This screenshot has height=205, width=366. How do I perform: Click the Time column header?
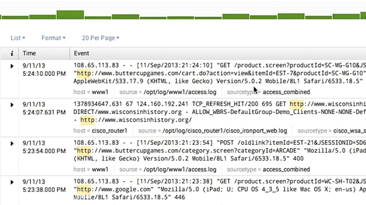(29, 53)
